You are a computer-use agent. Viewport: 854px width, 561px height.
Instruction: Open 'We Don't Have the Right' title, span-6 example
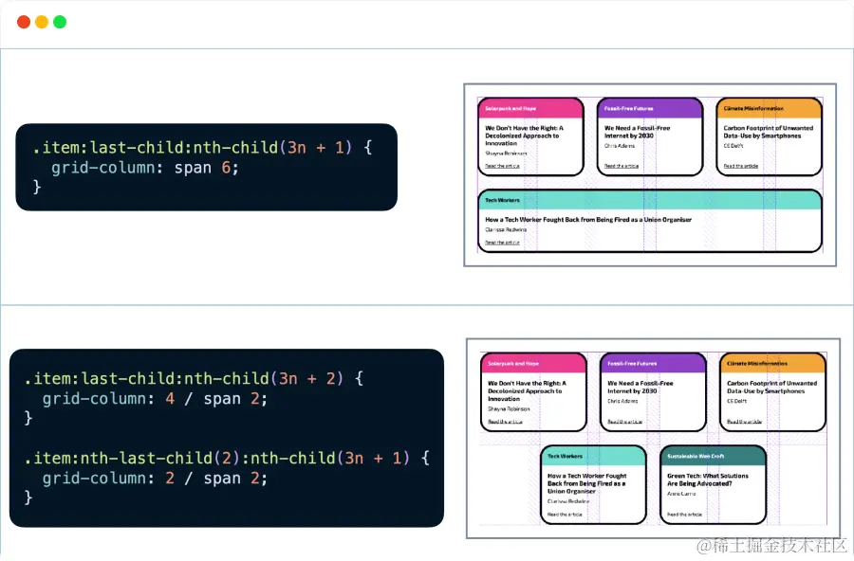coord(524,136)
